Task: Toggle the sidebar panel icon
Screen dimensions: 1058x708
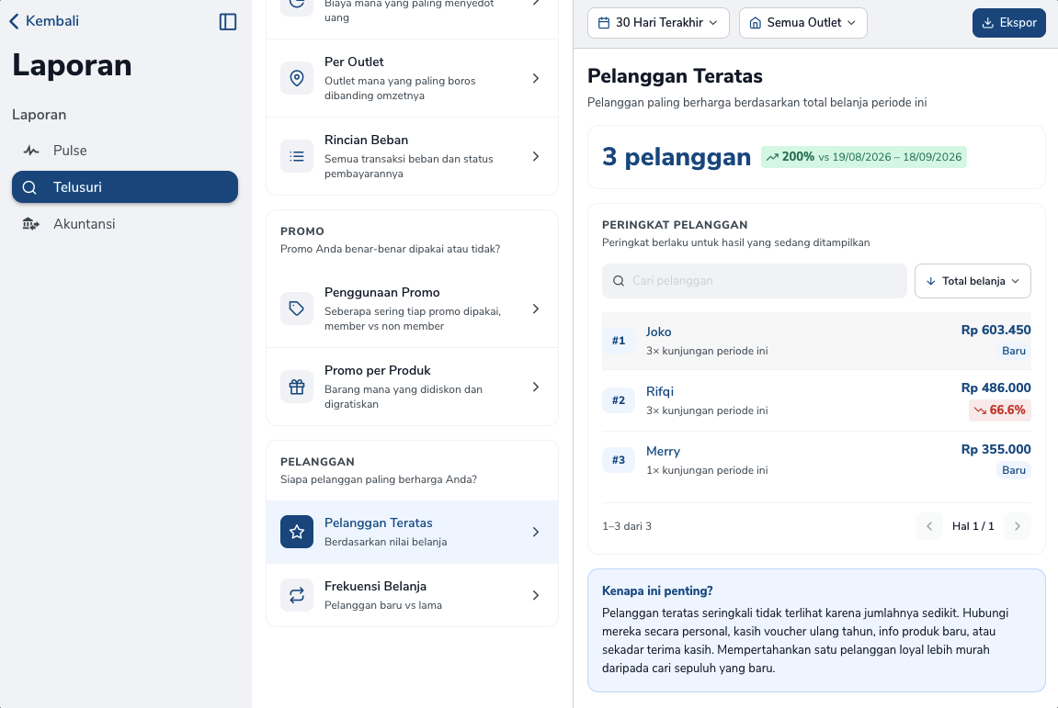Action: click(x=228, y=21)
